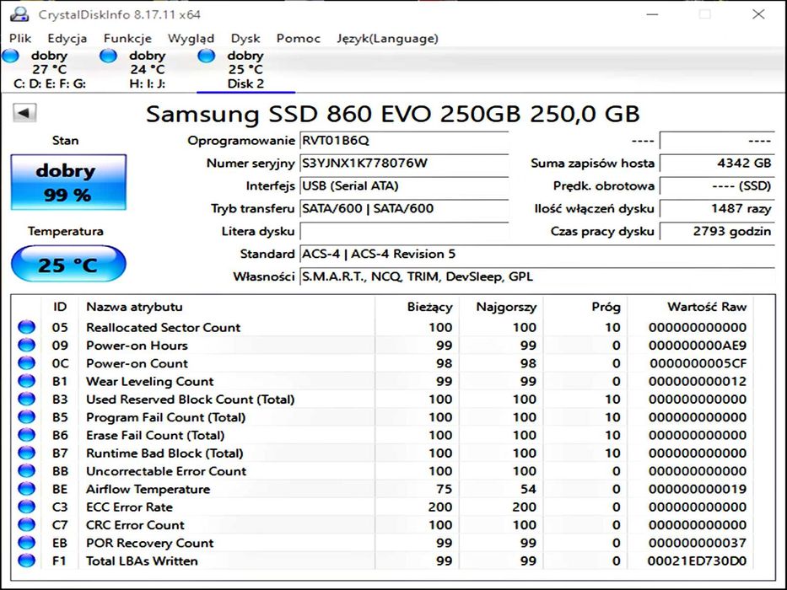The width and height of the screenshot is (787, 590).
Task: Click status orb for Erase Fail Count
Action: (27, 435)
